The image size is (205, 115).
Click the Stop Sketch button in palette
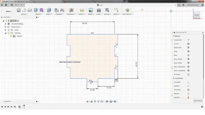click(198, 101)
